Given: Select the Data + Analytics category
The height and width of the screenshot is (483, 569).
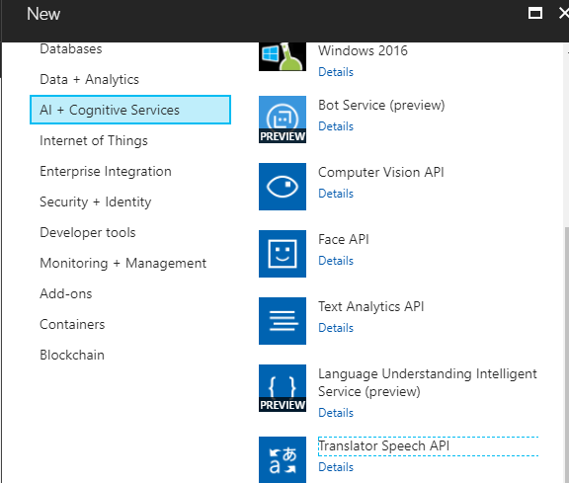Looking at the screenshot, I should pyautogui.click(x=89, y=79).
